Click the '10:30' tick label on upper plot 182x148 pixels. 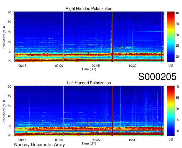click(x=132, y=66)
